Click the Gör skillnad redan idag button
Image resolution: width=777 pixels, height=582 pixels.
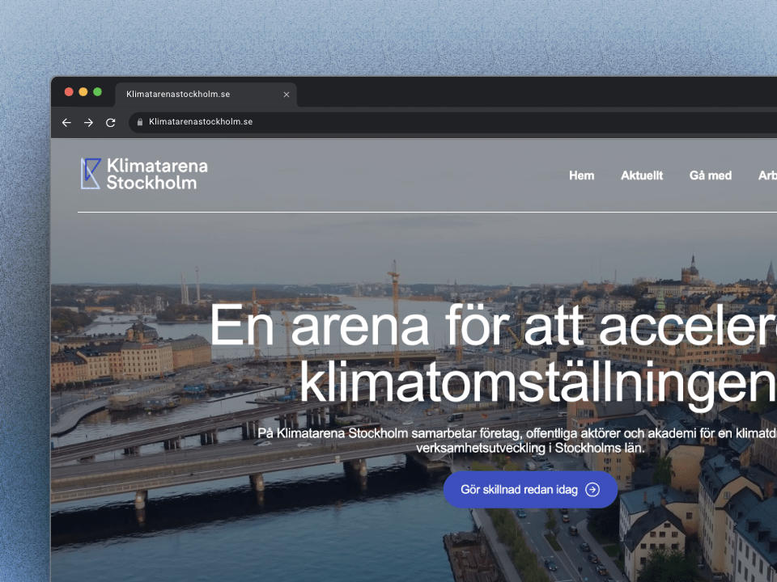[530, 490]
